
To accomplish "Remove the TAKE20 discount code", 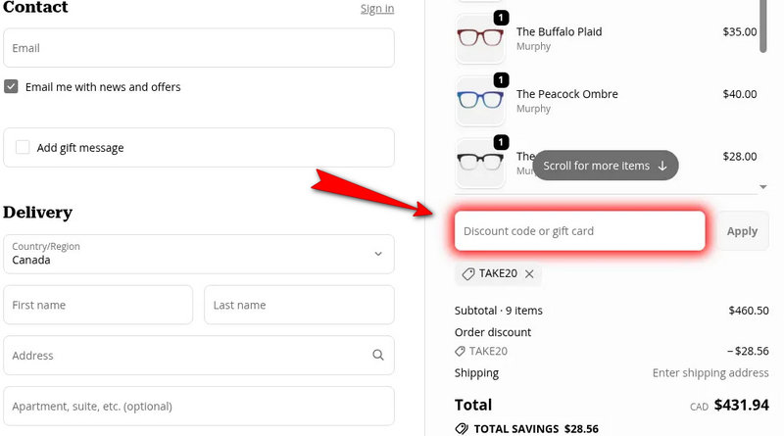I will tap(529, 273).
